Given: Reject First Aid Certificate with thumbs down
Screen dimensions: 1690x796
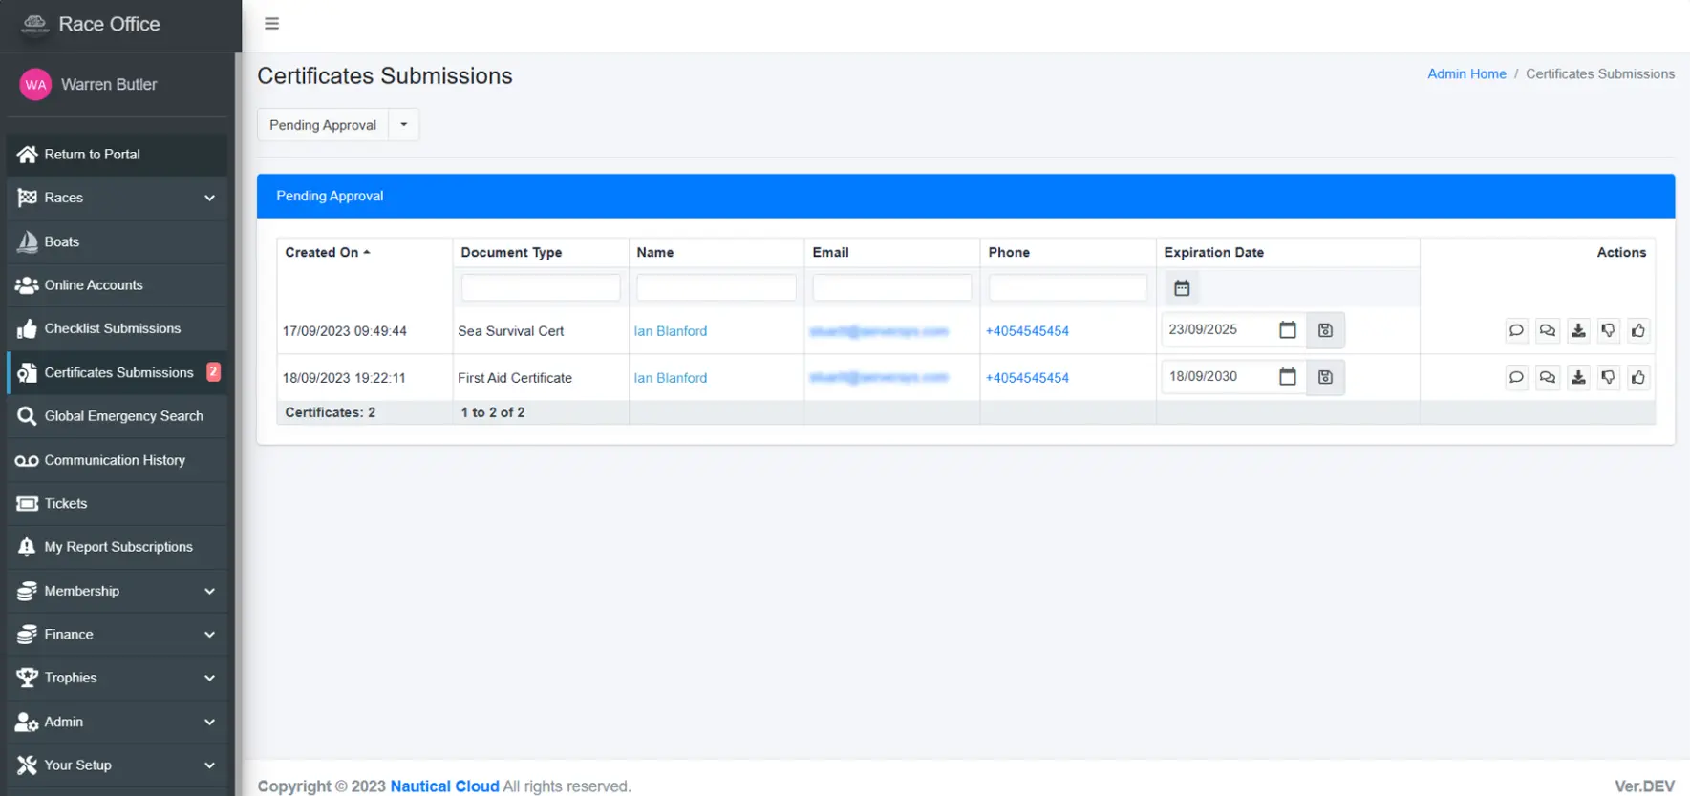Looking at the screenshot, I should point(1609,377).
